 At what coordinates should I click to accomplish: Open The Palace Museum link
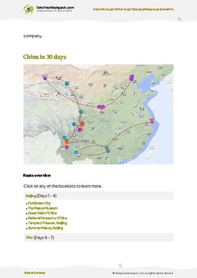click(x=43, y=208)
